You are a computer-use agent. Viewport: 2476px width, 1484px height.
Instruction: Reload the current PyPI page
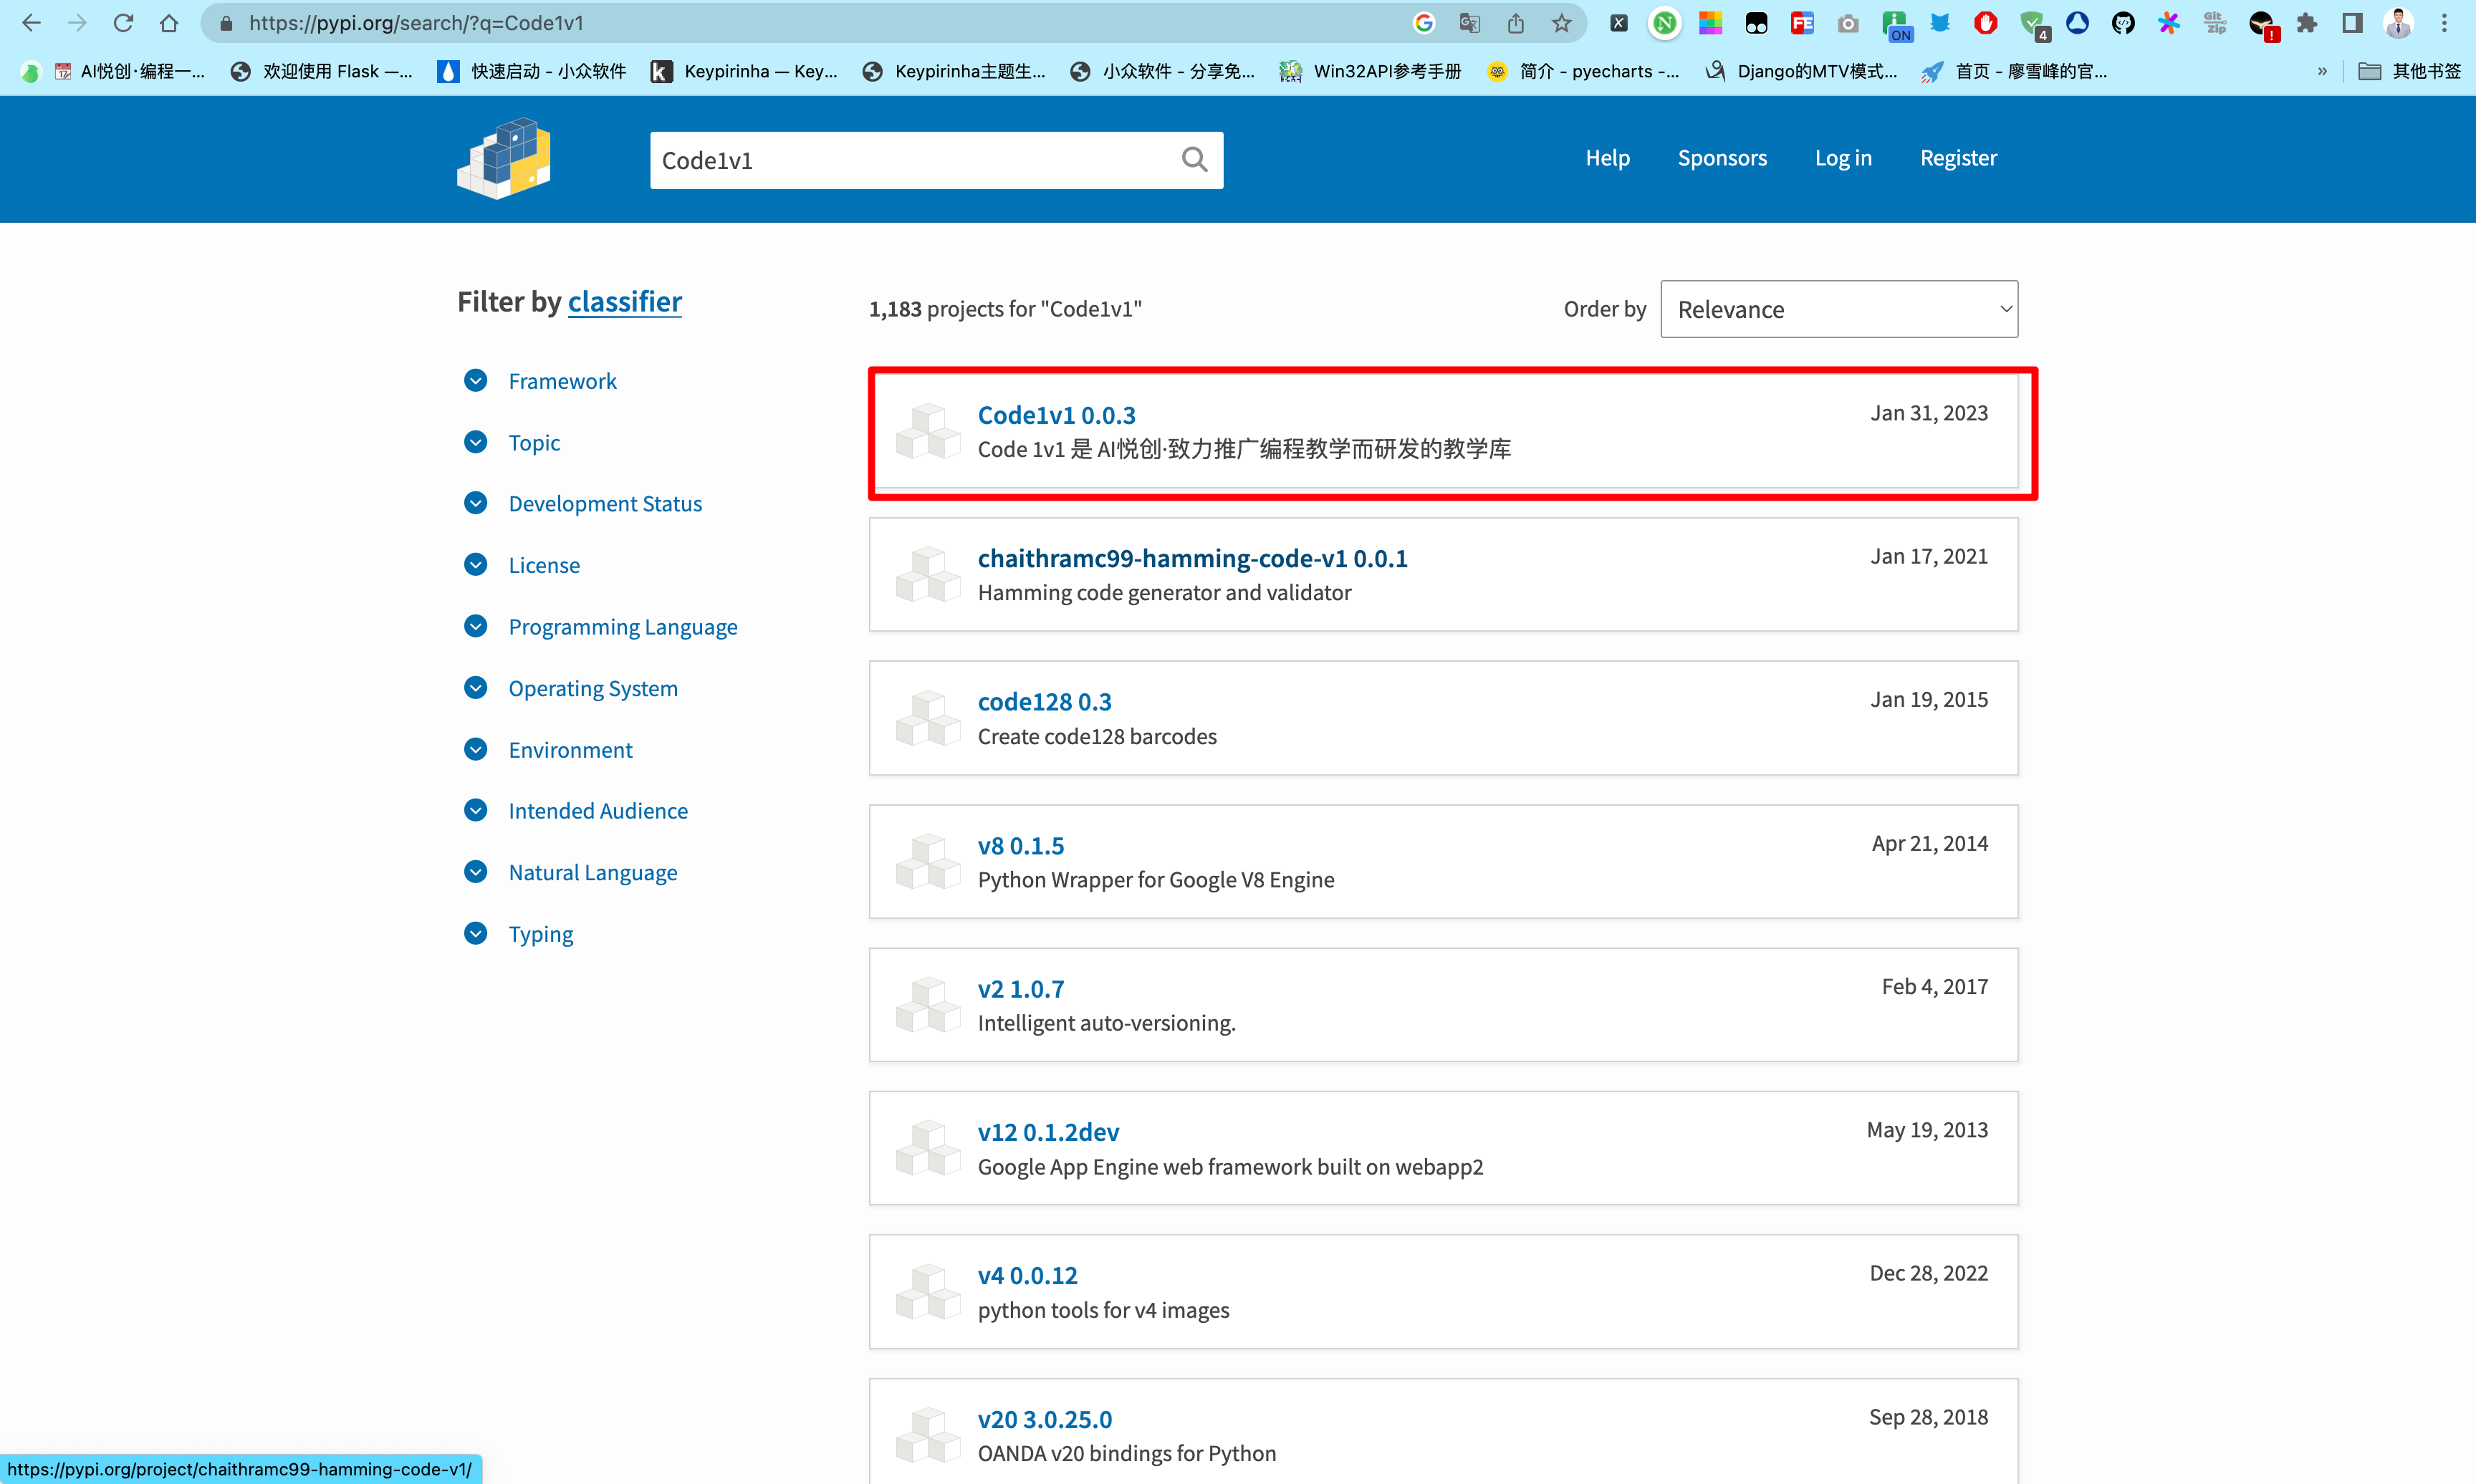pyautogui.click(x=123, y=23)
